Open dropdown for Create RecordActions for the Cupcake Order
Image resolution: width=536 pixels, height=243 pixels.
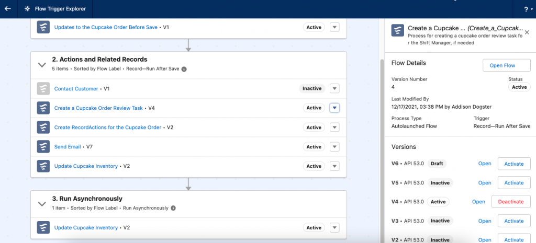[334, 128]
